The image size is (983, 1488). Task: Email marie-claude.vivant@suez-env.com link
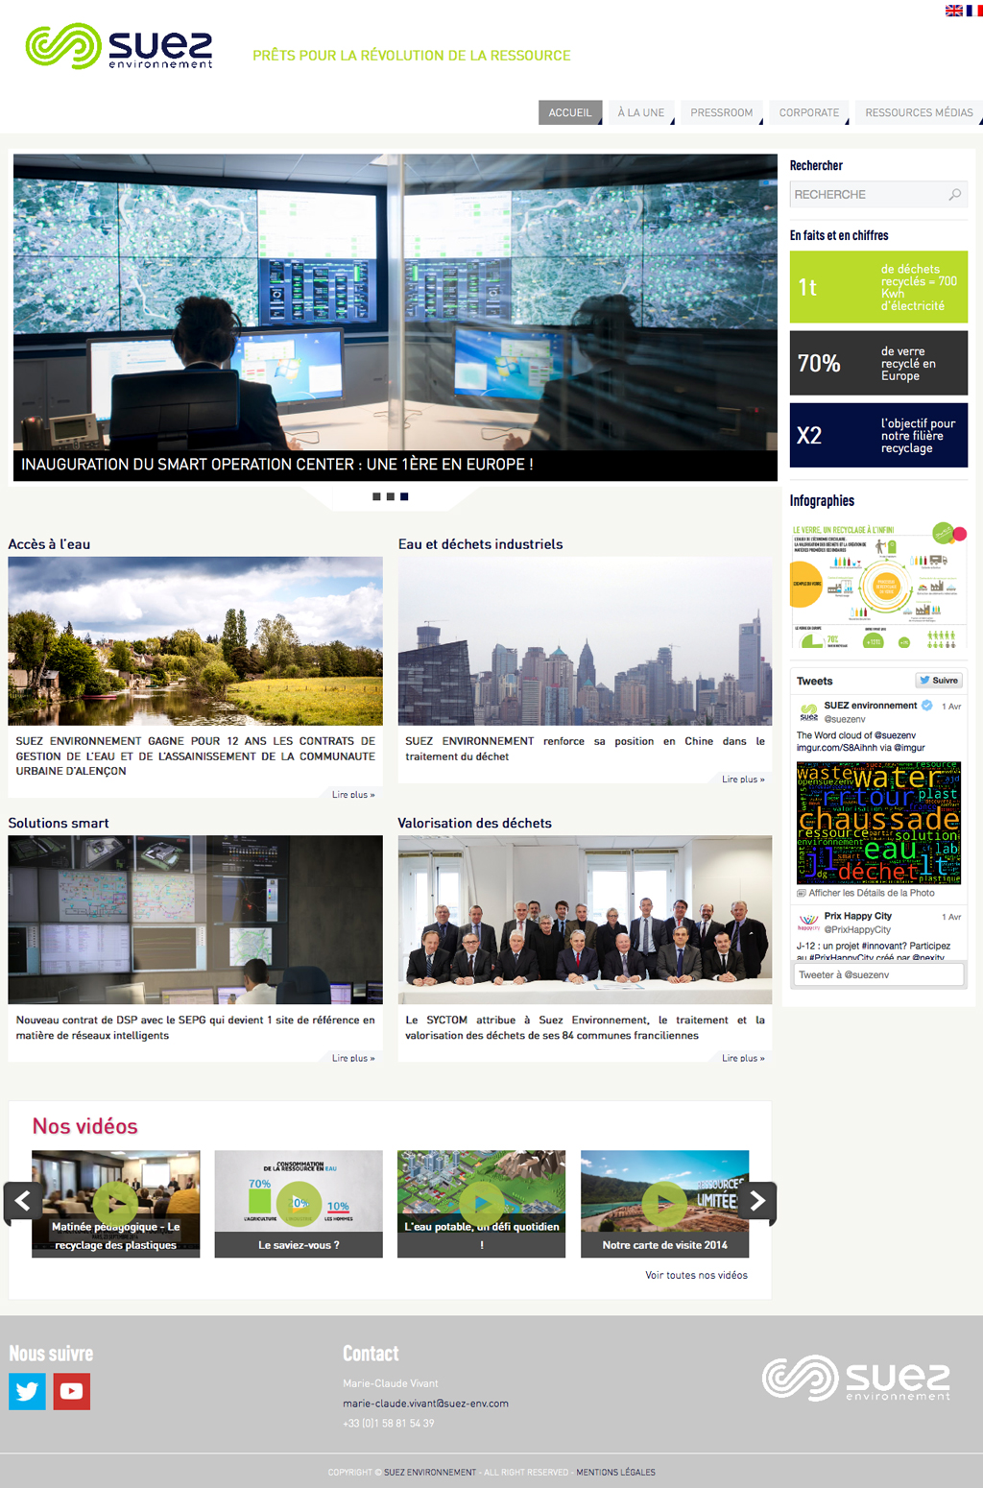(425, 1404)
